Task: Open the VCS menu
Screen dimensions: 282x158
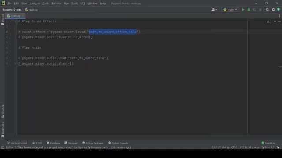Action: [x=83, y=4]
